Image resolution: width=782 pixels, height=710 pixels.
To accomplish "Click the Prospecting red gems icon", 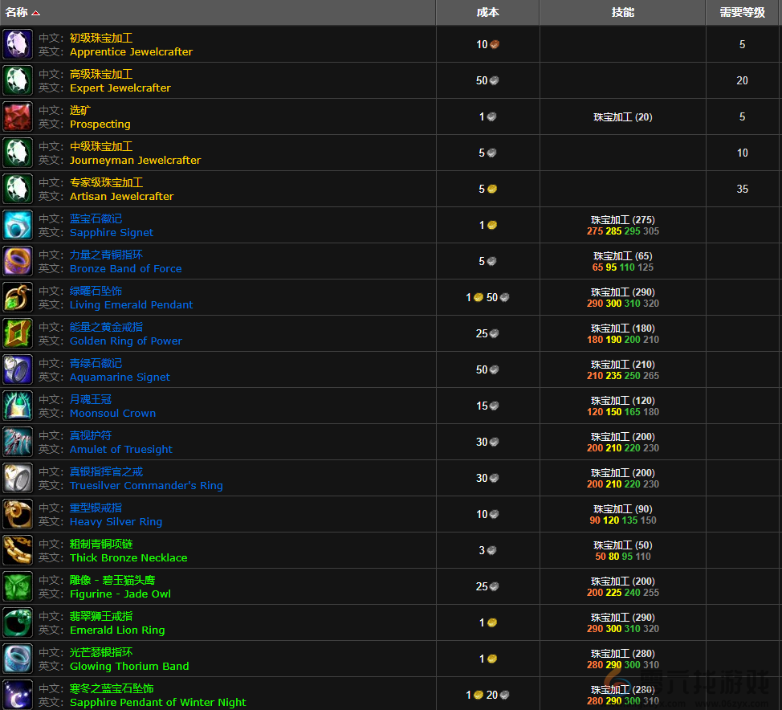I will (x=18, y=116).
